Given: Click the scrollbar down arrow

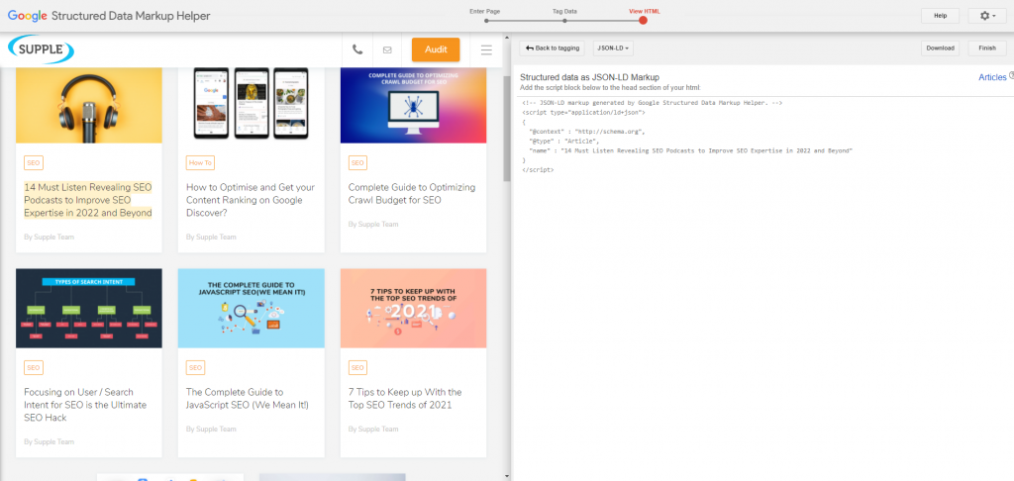Looking at the screenshot, I should (507, 477).
